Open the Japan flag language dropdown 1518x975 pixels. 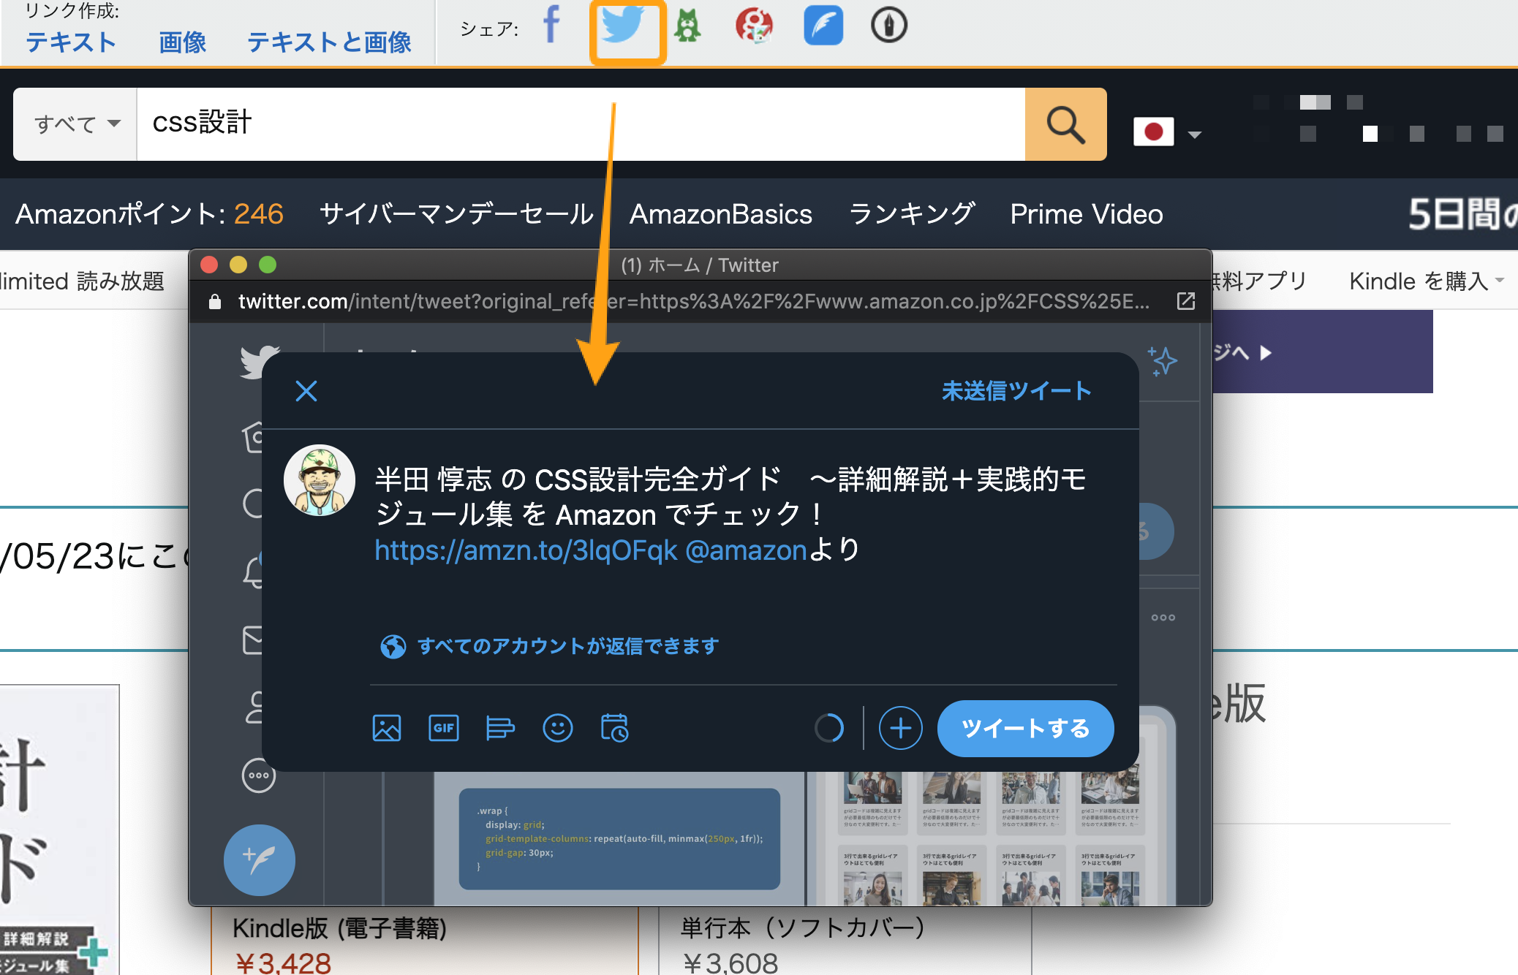(x=1168, y=133)
